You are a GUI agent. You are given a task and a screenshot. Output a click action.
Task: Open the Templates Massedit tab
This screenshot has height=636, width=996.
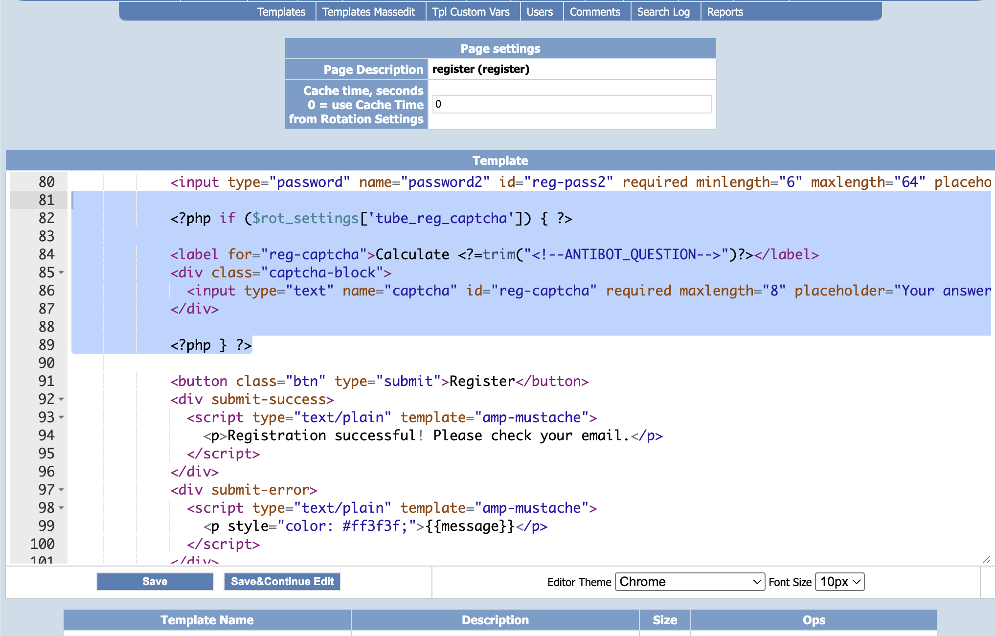coord(368,12)
